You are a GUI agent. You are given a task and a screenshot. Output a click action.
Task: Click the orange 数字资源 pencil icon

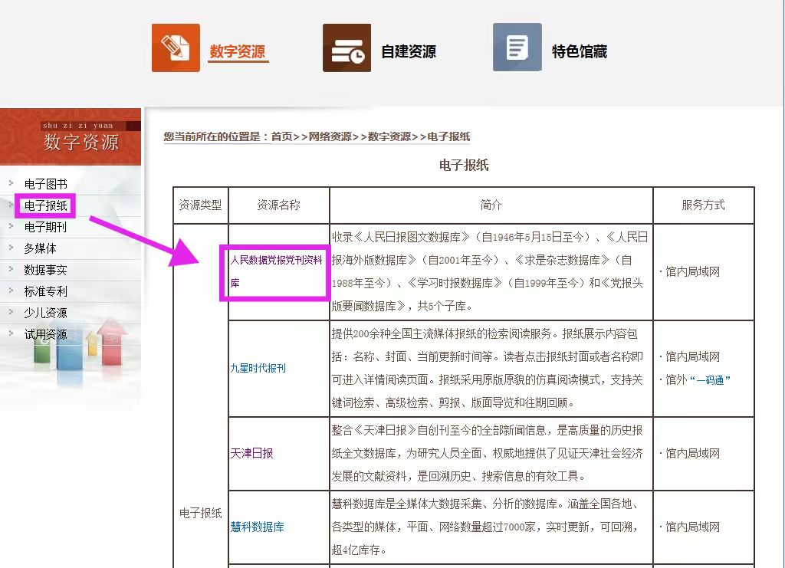[x=176, y=48]
